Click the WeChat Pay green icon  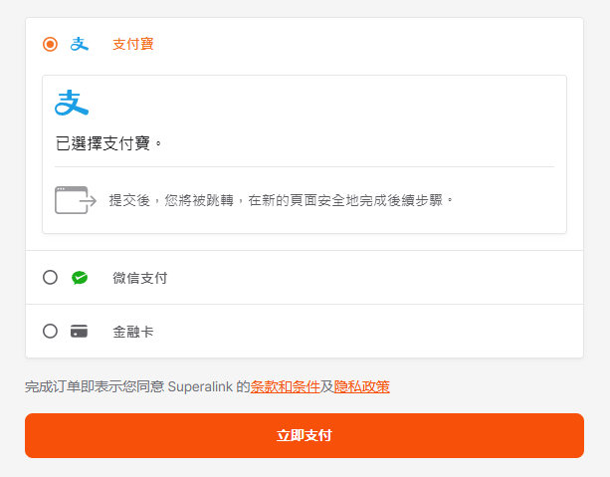click(x=80, y=278)
